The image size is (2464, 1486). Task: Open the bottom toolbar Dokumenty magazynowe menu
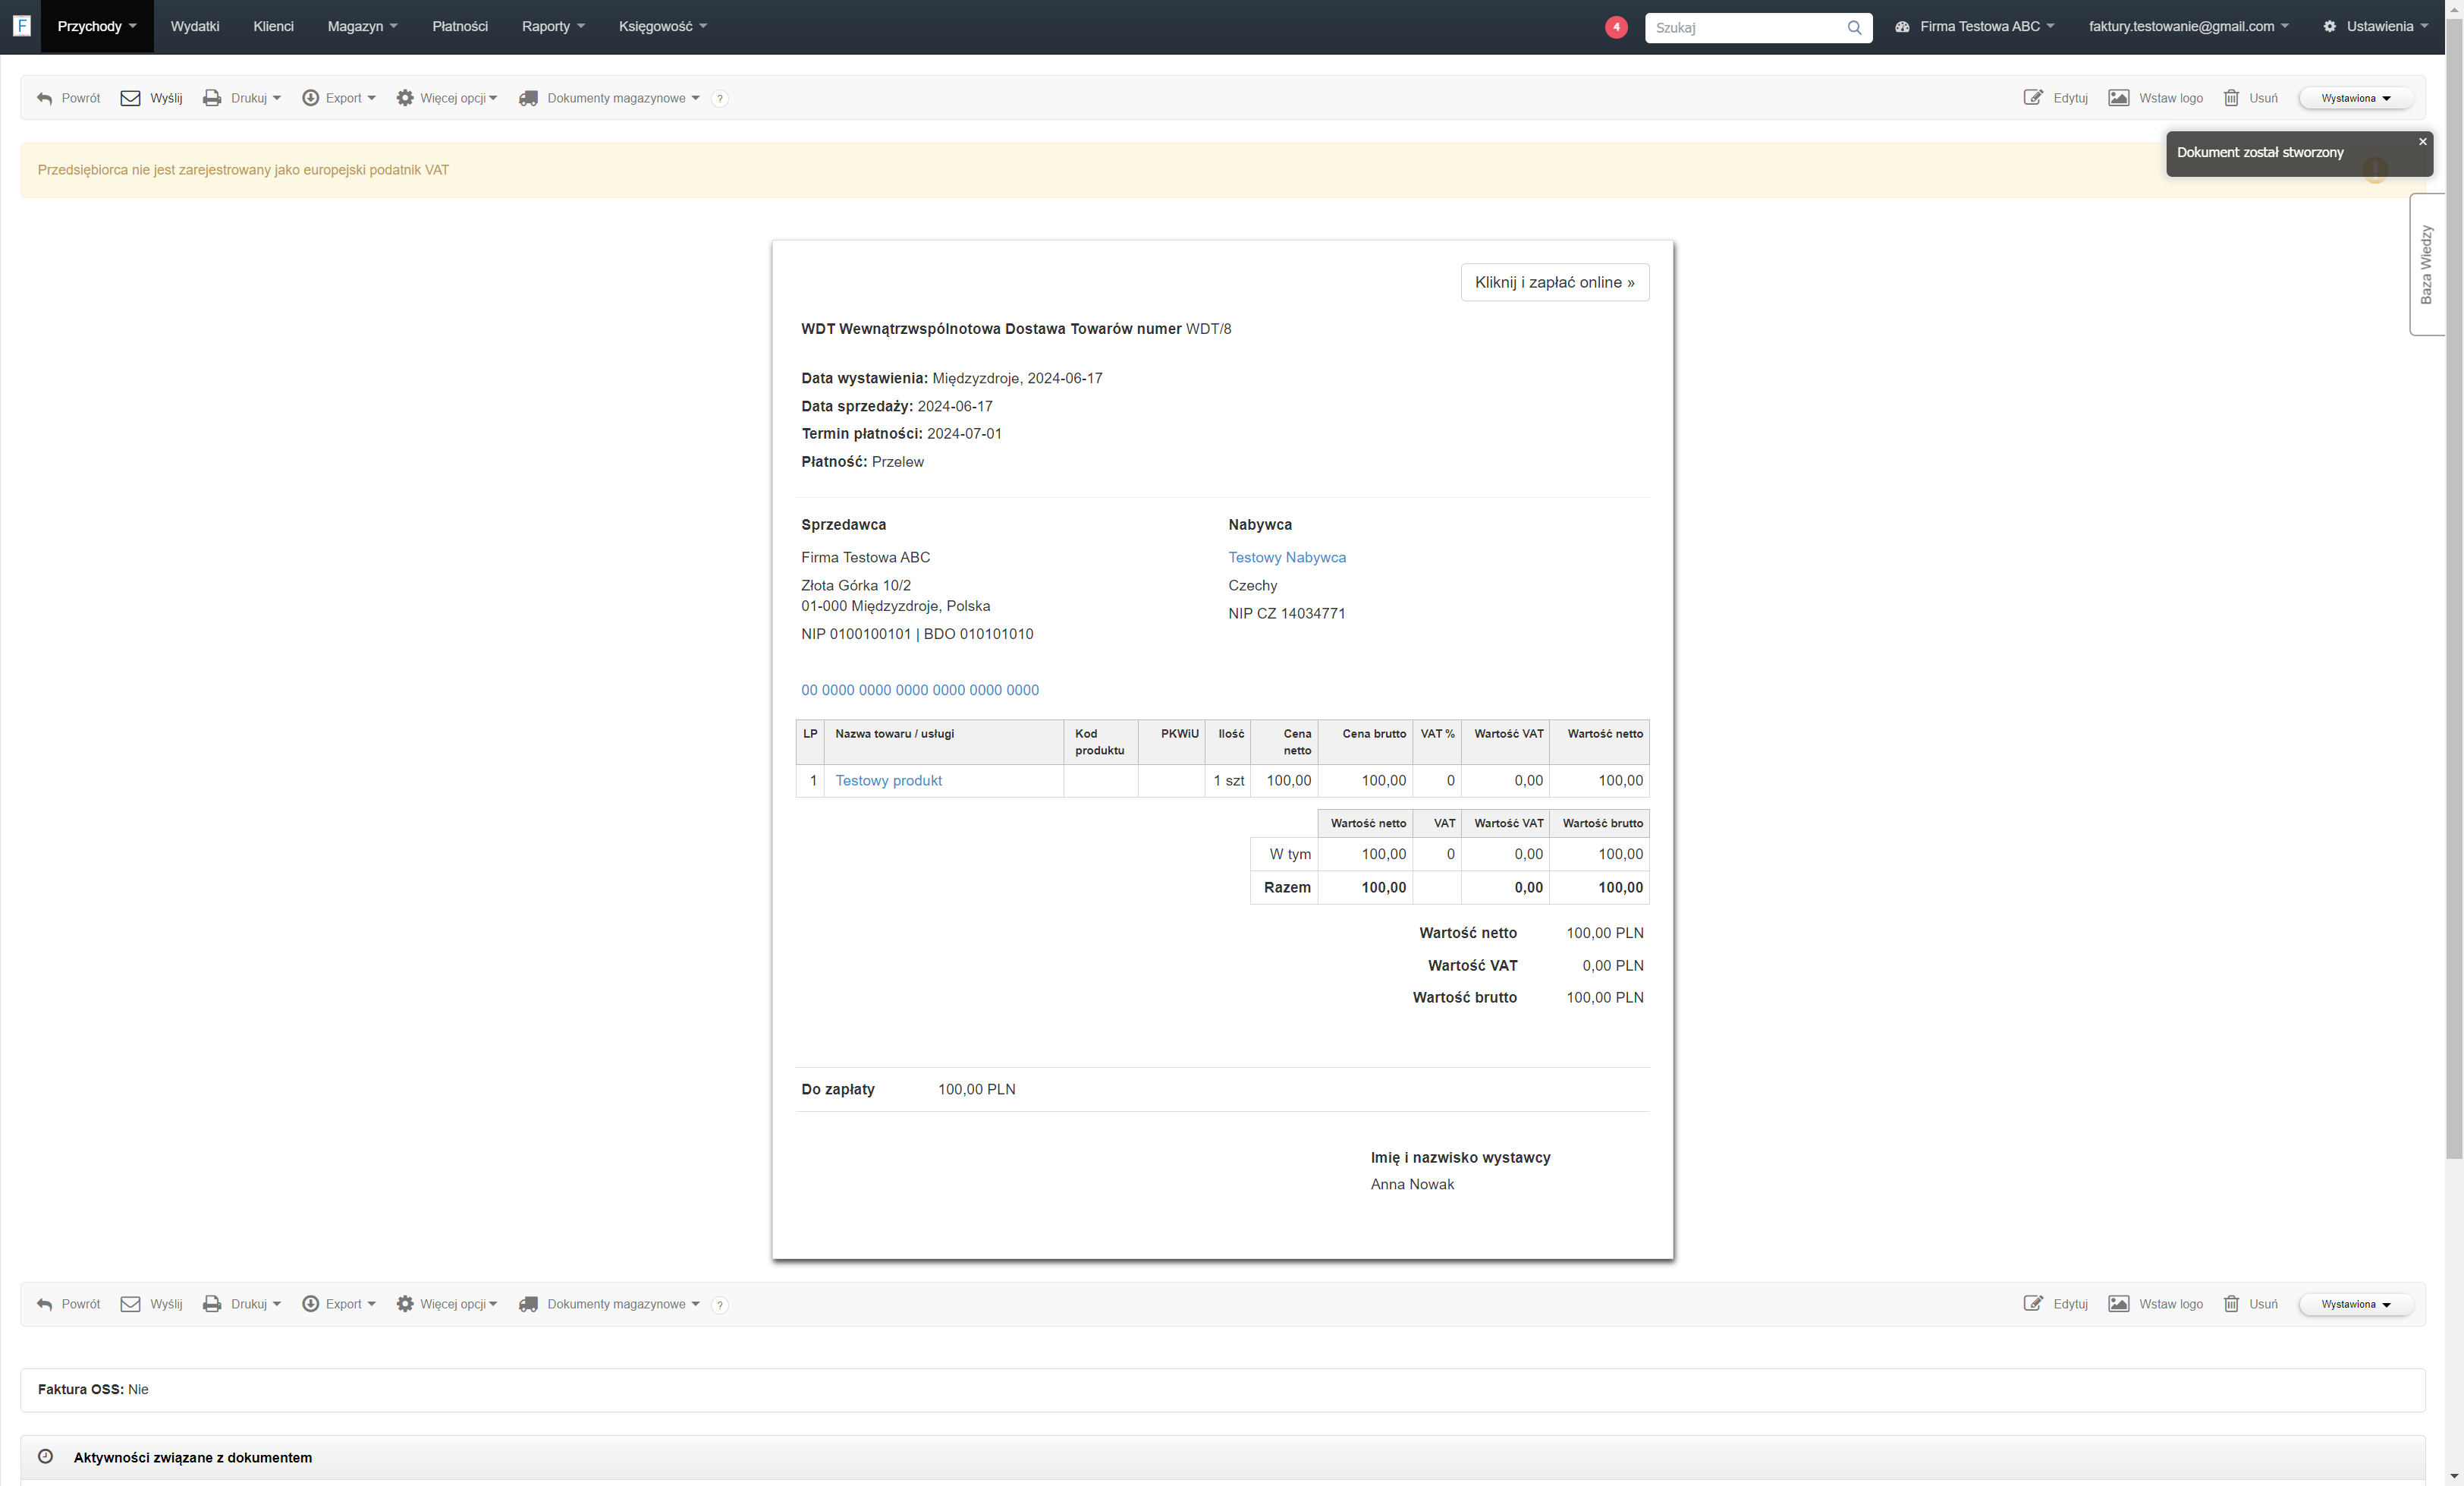[x=609, y=1304]
